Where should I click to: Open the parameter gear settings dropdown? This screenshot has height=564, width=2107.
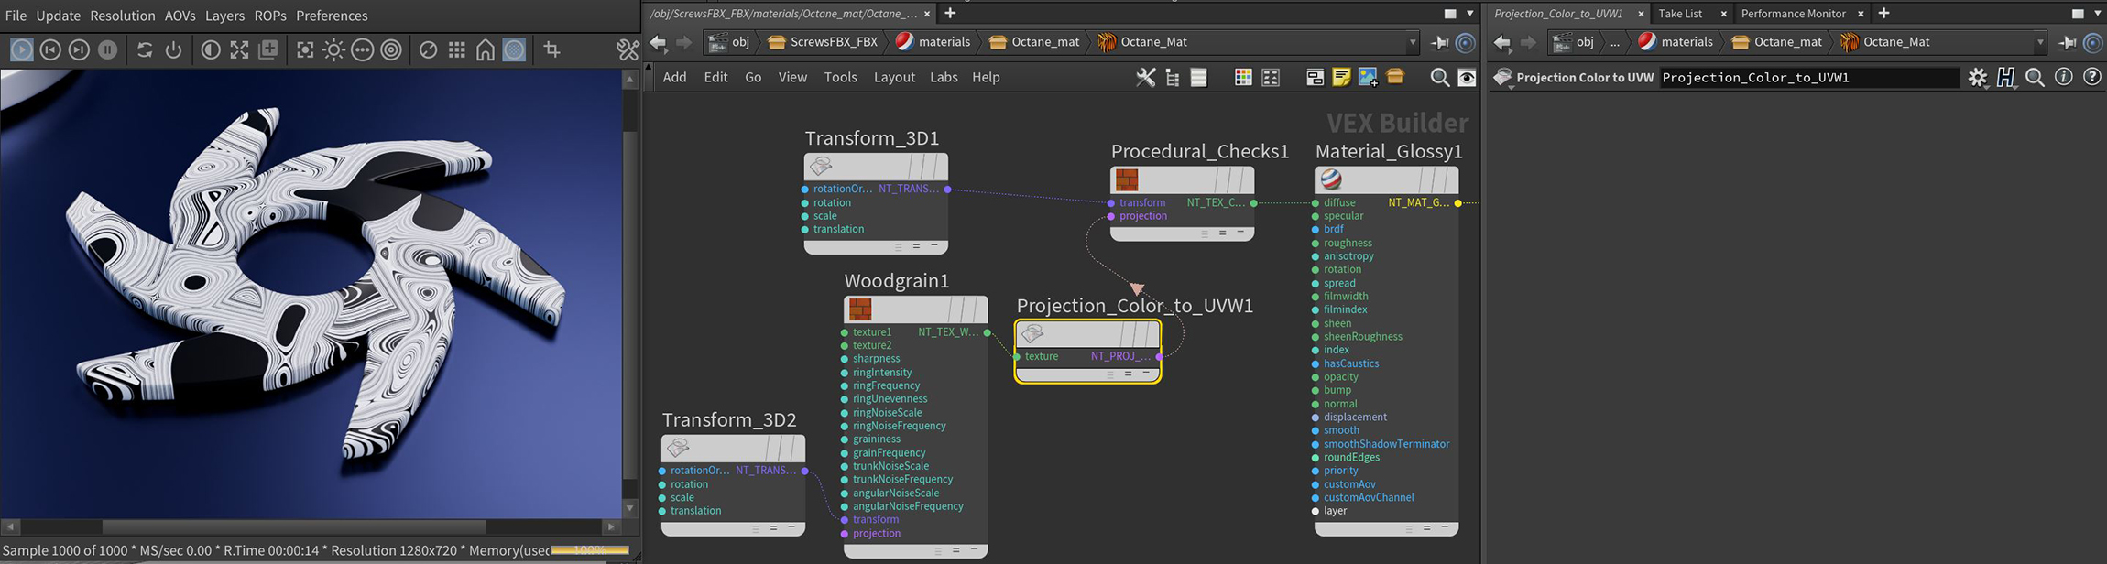[1978, 78]
